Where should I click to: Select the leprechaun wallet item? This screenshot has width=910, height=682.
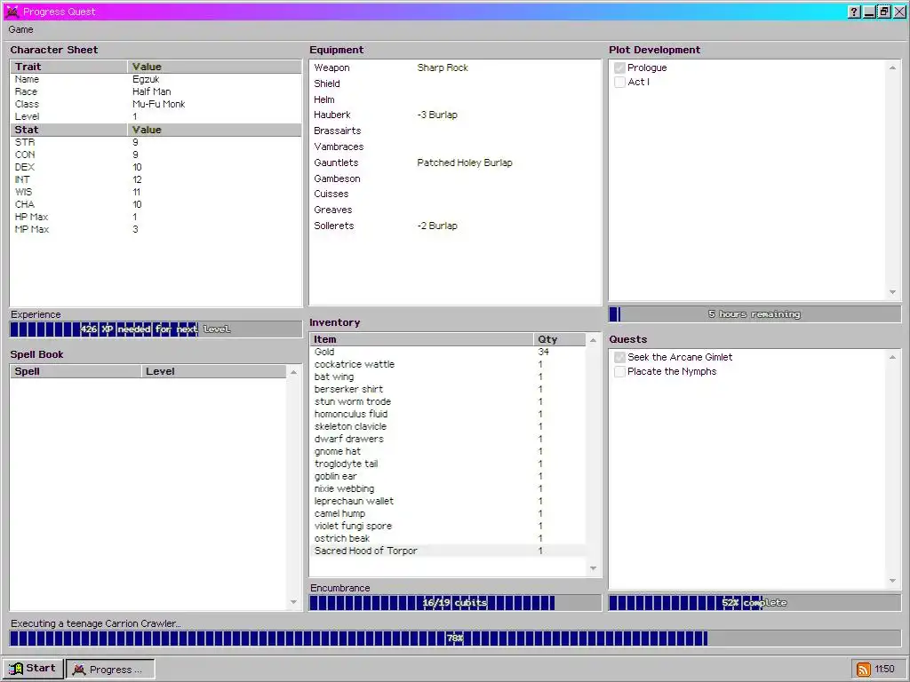[x=448, y=501]
